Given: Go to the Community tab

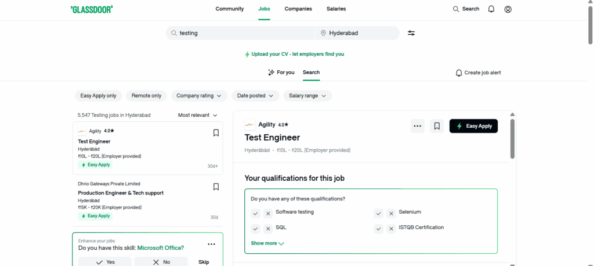Looking at the screenshot, I should point(230,9).
